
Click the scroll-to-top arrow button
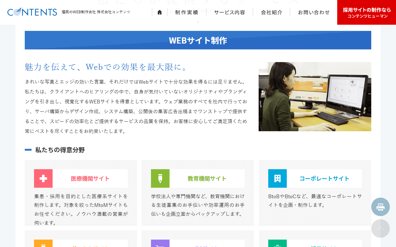381,228
